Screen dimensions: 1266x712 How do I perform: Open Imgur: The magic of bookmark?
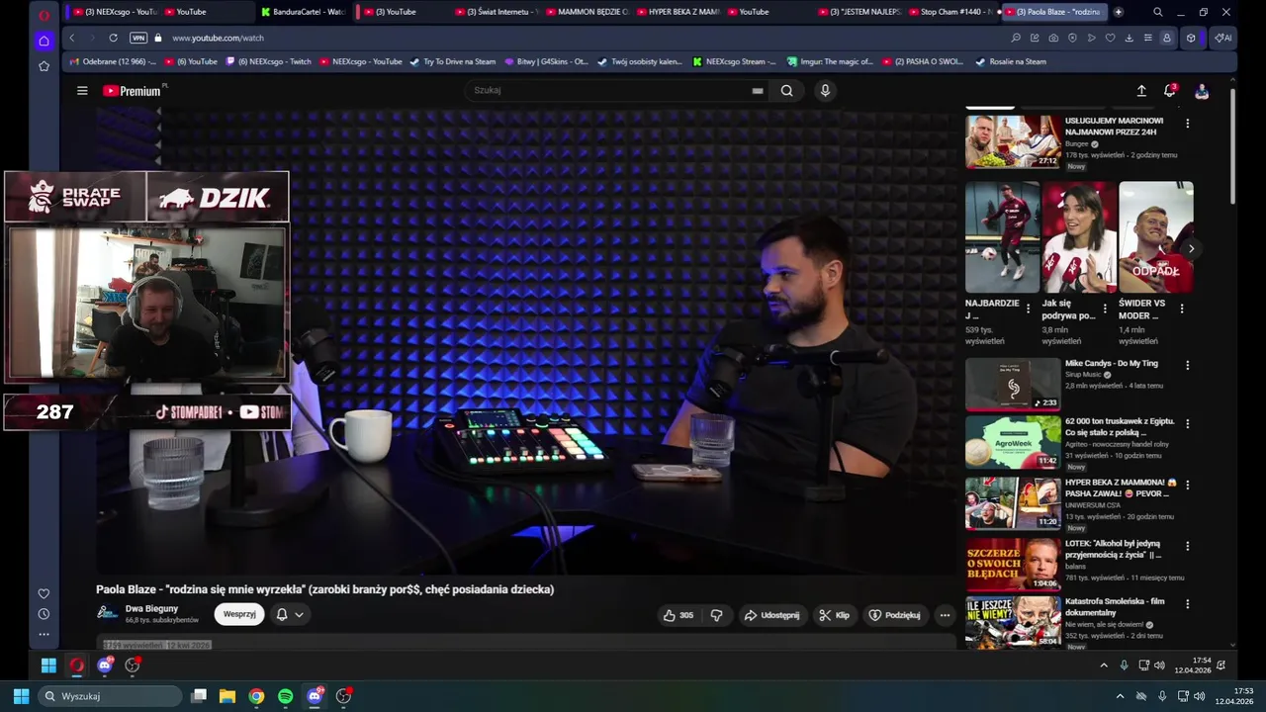[831, 61]
